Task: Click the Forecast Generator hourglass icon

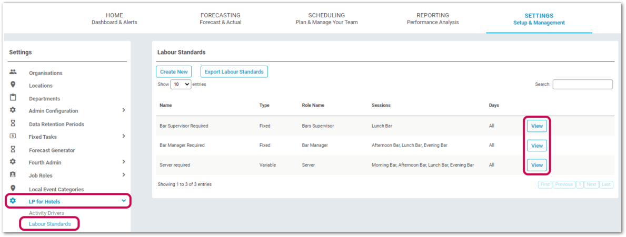Action: coord(13,149)
